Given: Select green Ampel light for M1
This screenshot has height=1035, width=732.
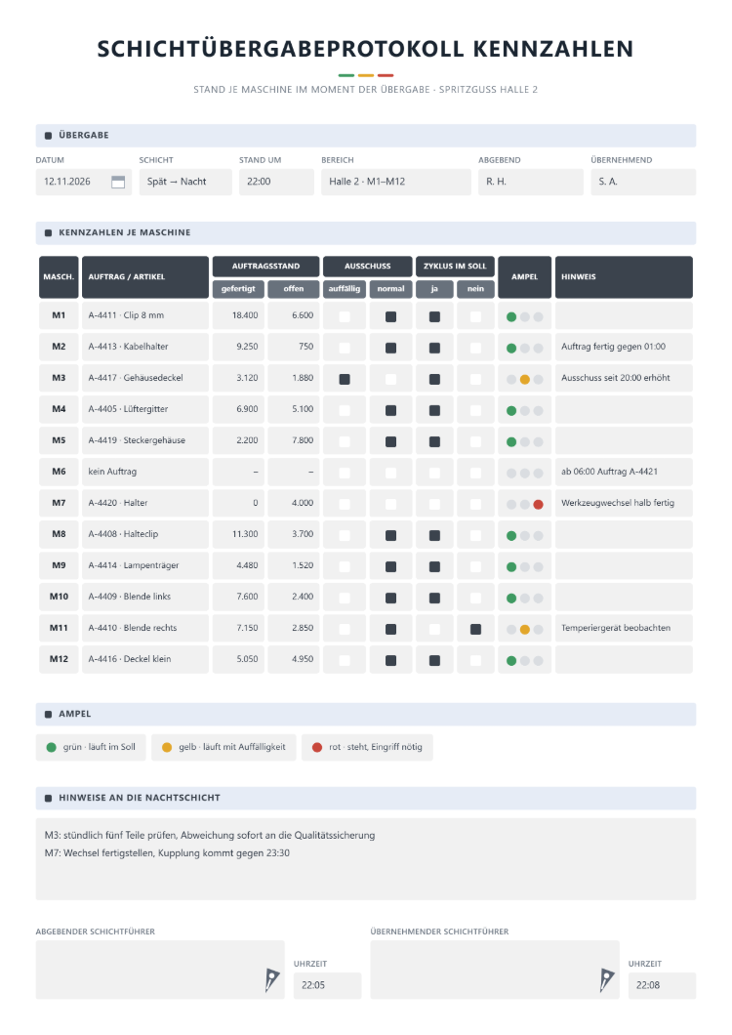Looking at the screenshot, I should tap(510, 316).
